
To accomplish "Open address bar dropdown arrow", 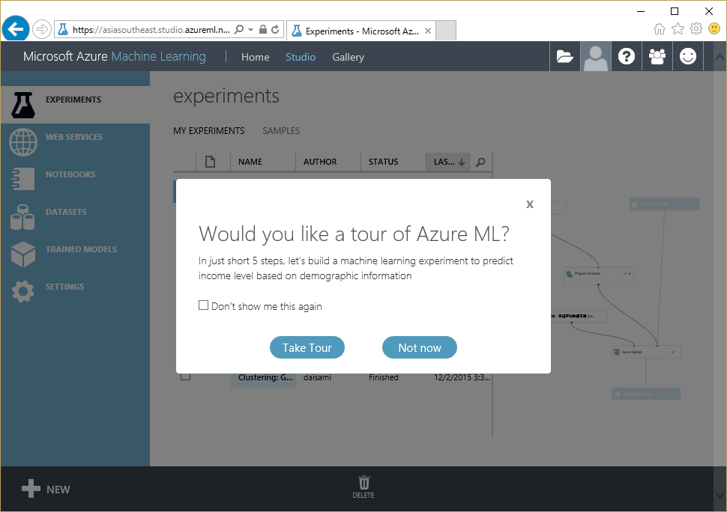I will coord(250,30).
